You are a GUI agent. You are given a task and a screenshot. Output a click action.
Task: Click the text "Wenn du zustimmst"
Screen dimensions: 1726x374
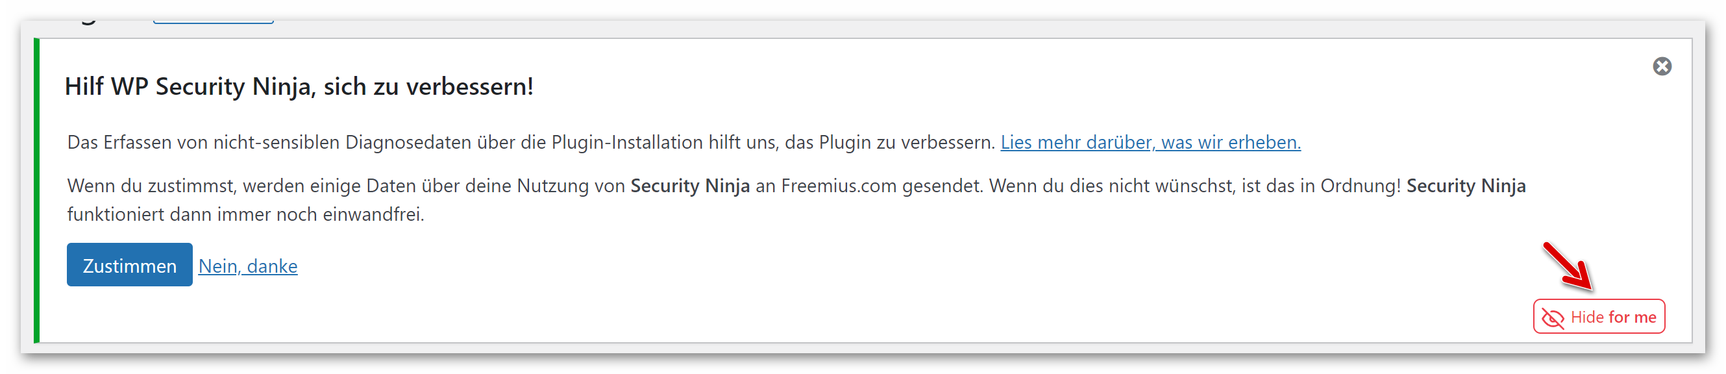pyautogui.click(x=149, y=186)
